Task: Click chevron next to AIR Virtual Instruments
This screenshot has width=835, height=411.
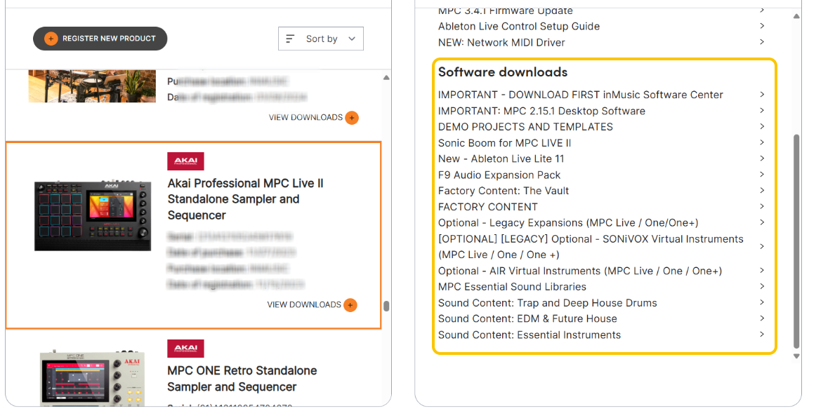Action: [762, 270]
